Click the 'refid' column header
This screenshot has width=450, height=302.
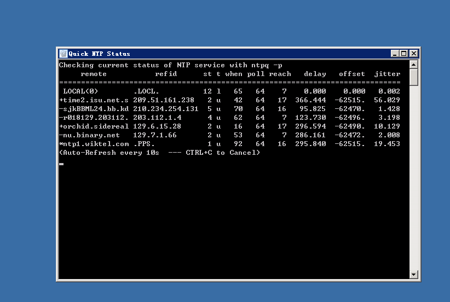[x=166, y=74]
